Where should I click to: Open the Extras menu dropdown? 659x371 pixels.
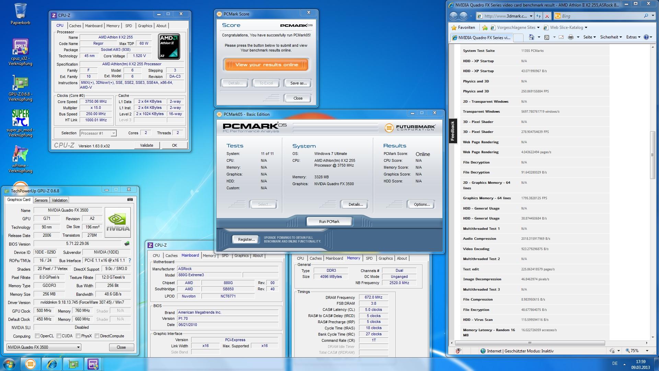(633, 37)
